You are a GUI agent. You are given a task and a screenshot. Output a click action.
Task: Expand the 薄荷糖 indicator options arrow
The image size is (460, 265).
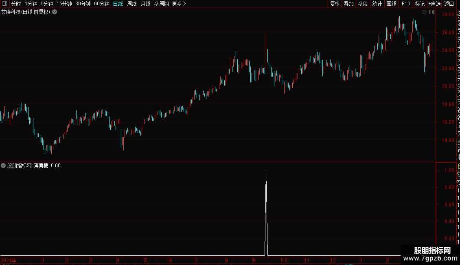click(3, 166)
